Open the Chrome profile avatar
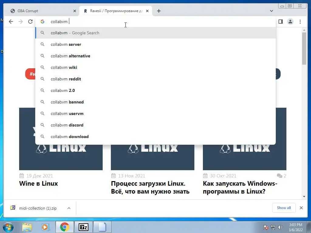 (290, 22)
